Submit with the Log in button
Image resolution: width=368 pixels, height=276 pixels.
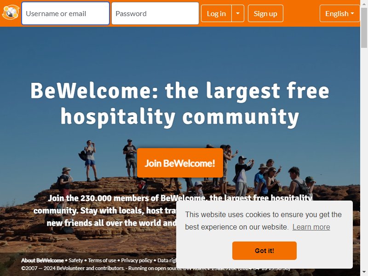216,13
